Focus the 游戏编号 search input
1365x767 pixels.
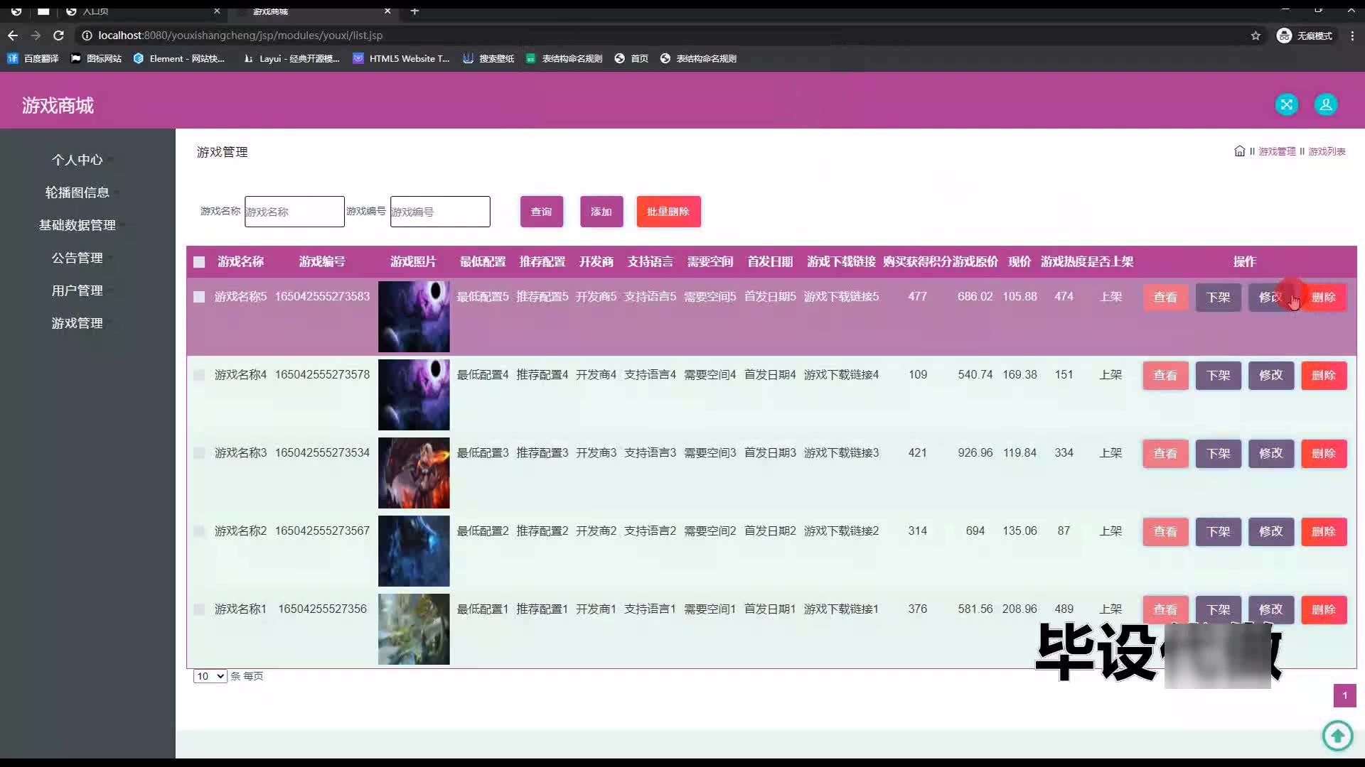coord(440,212)
